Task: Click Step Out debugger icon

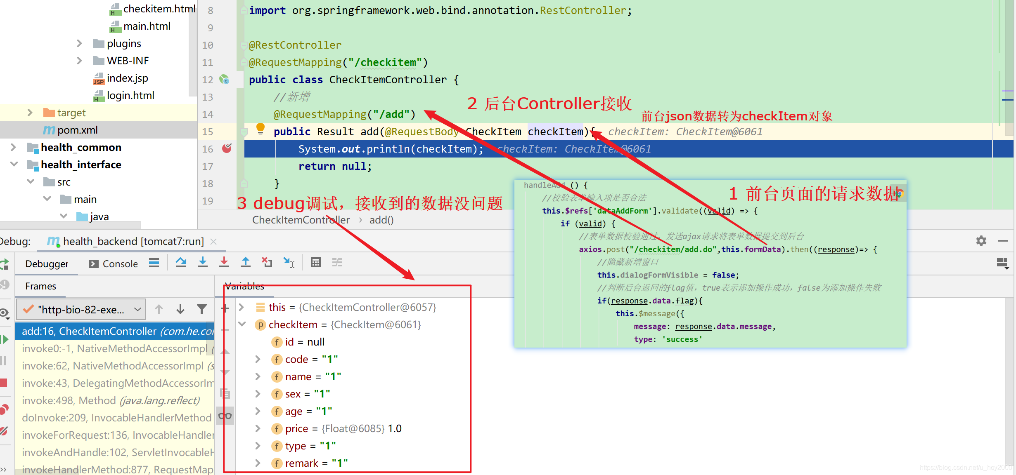Action: [x=245, y=262]
